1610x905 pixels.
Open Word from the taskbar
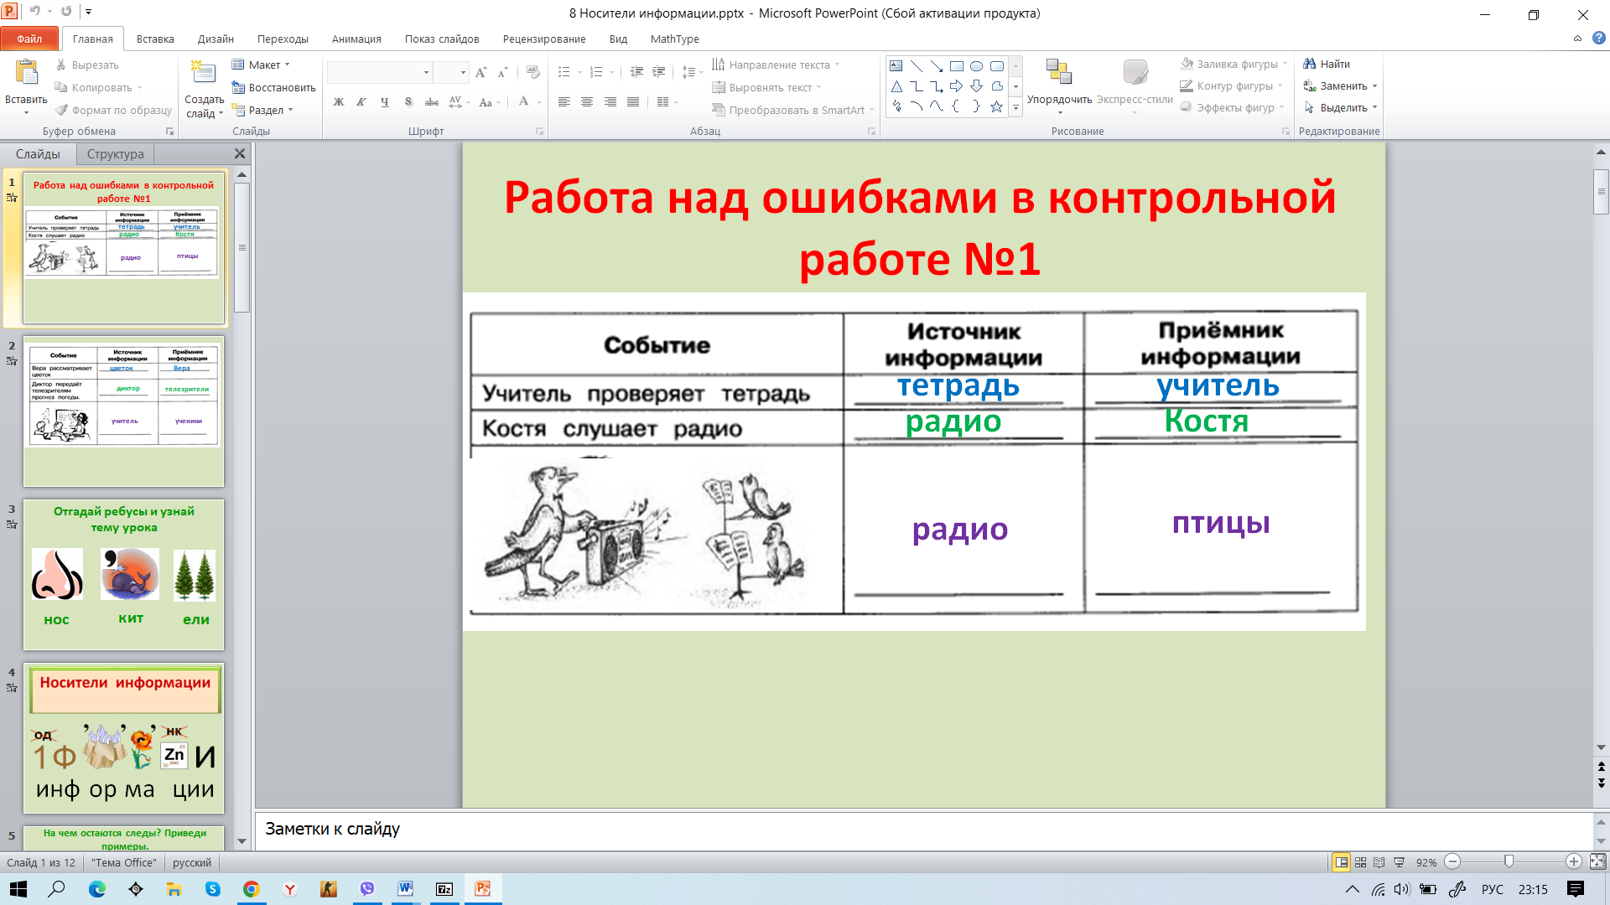click(x=405, y=889)
